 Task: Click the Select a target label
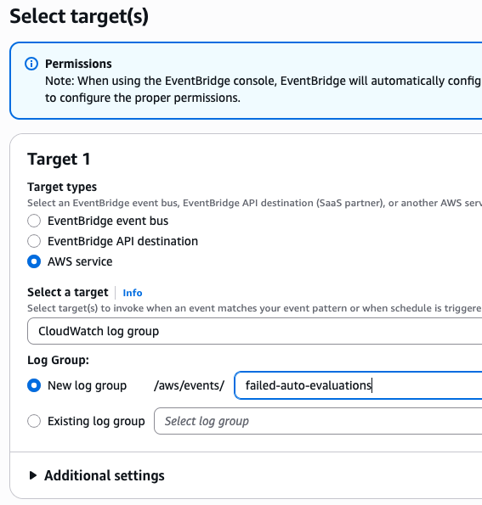[x=68, y=293]
